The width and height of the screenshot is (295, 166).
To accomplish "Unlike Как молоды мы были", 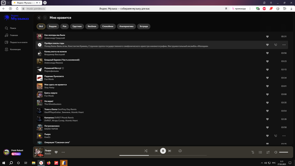I will click(x=267, y=37).
